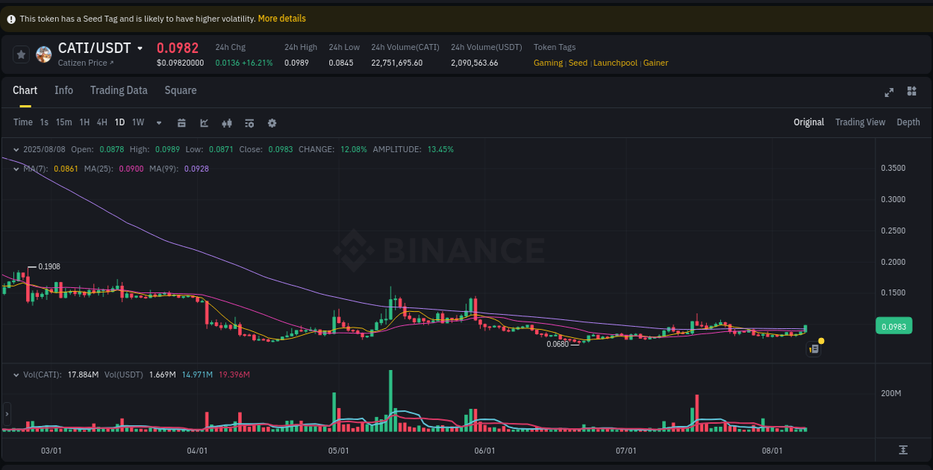Screen dimensions: 933x470
Task: Click the 0.0983 current price label
Action: point(893,326)
